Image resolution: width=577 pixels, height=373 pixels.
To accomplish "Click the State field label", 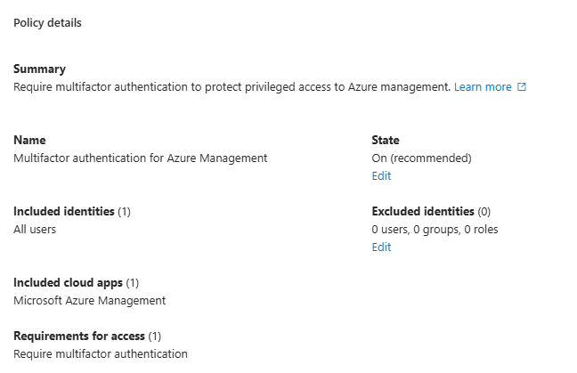I will click(x=386, y=141).
